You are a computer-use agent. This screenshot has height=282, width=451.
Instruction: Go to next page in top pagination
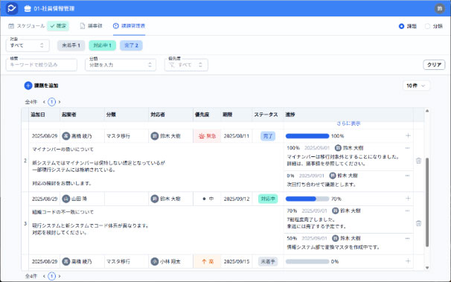[60, 102]
